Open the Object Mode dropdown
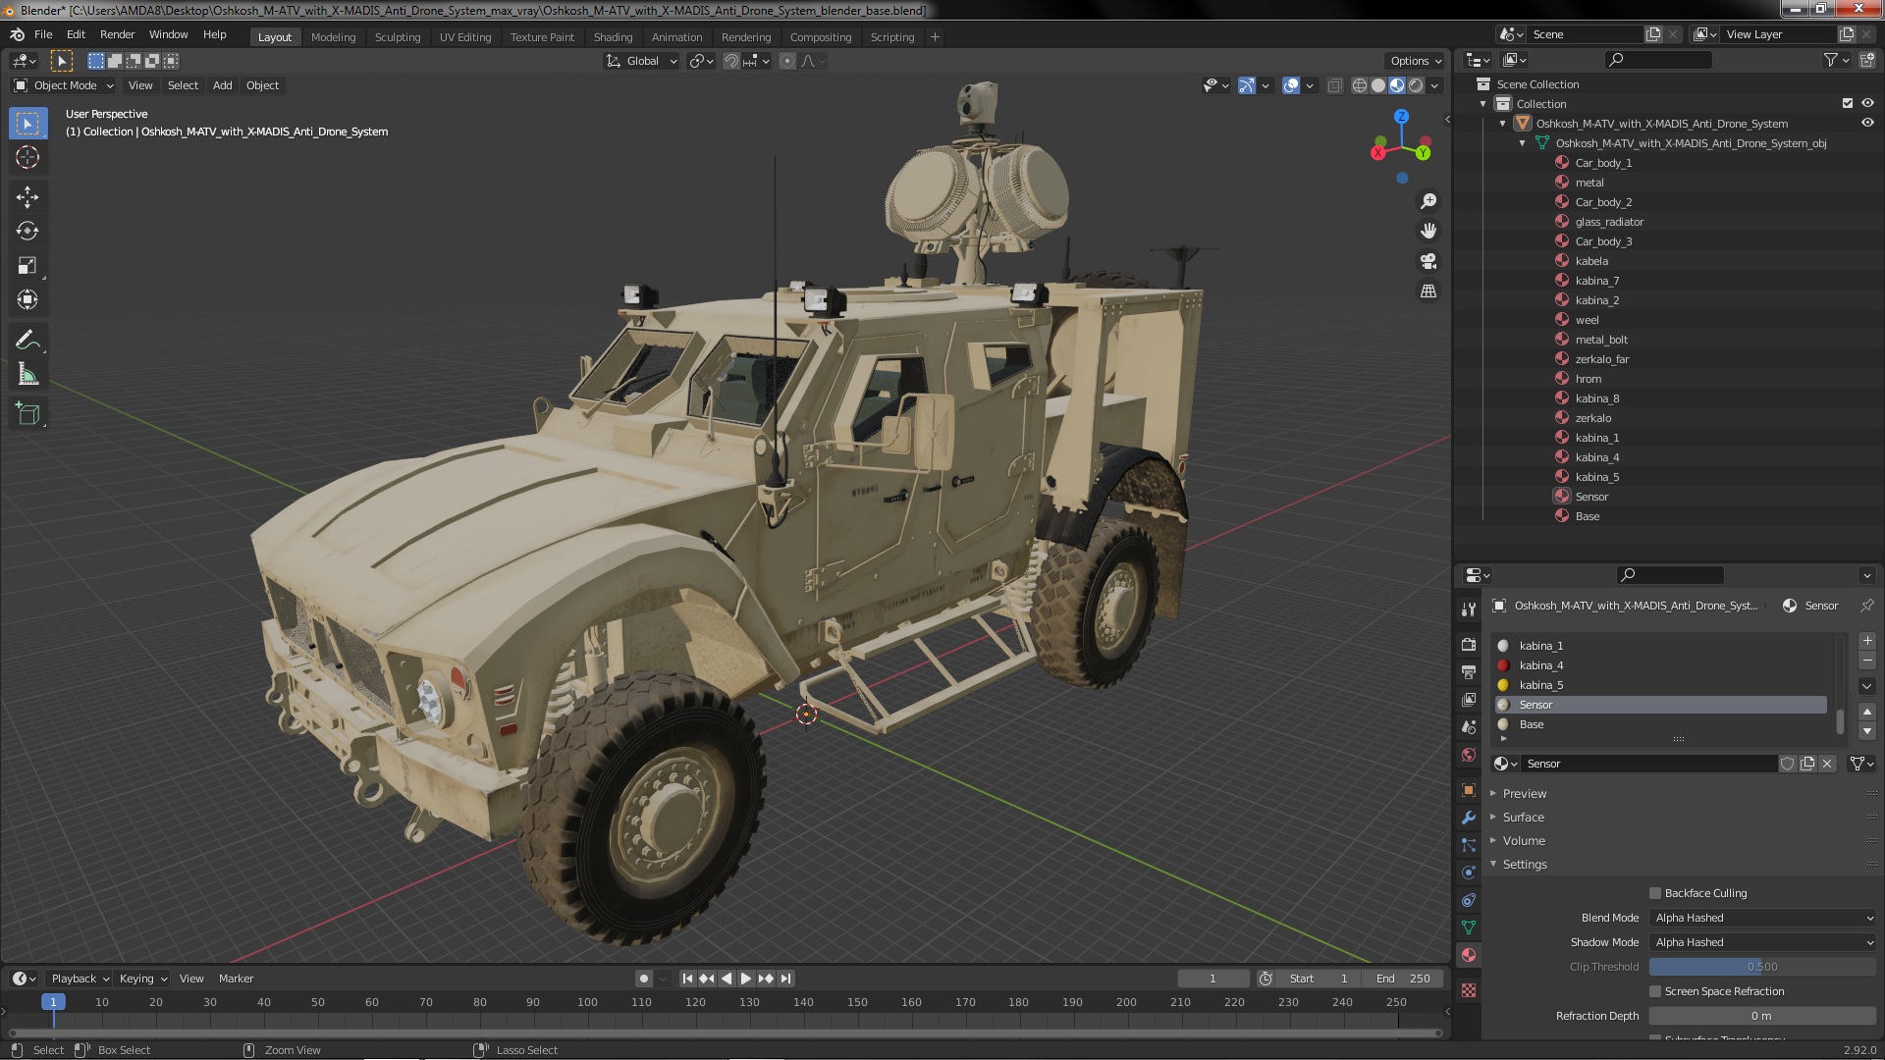The height and width of the screenshot is (1060, 1885). 65,85
